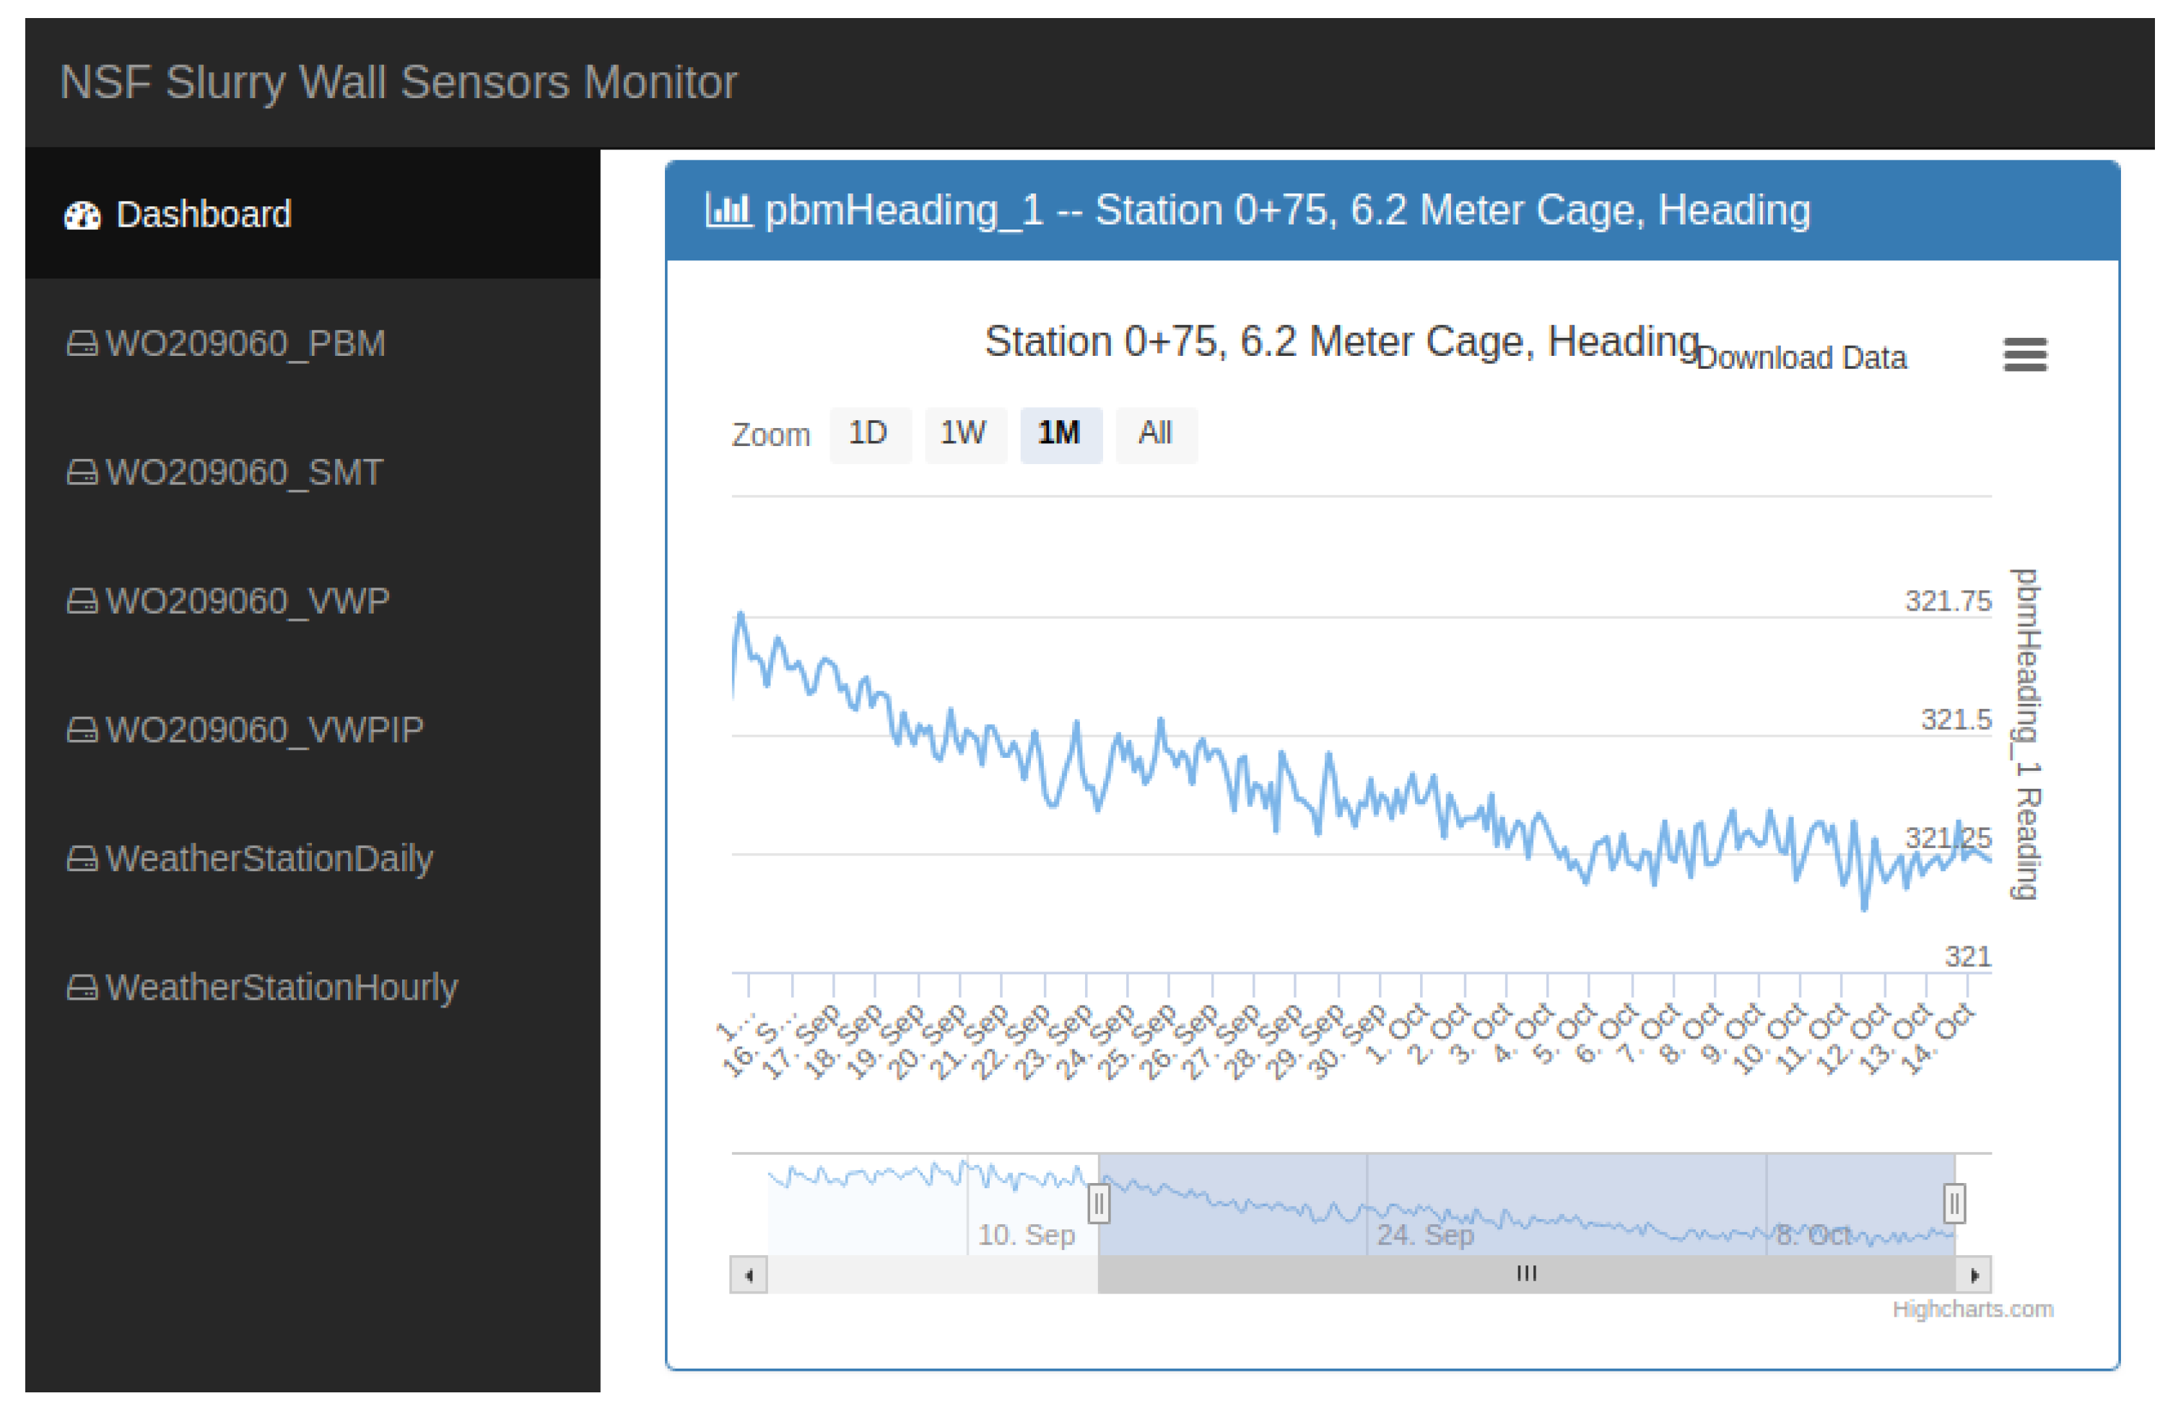Click the navigator scroll right arrow
Viewport: 2173px width, 1414px height.
pyautogui.click(x=1973, y=1275)
